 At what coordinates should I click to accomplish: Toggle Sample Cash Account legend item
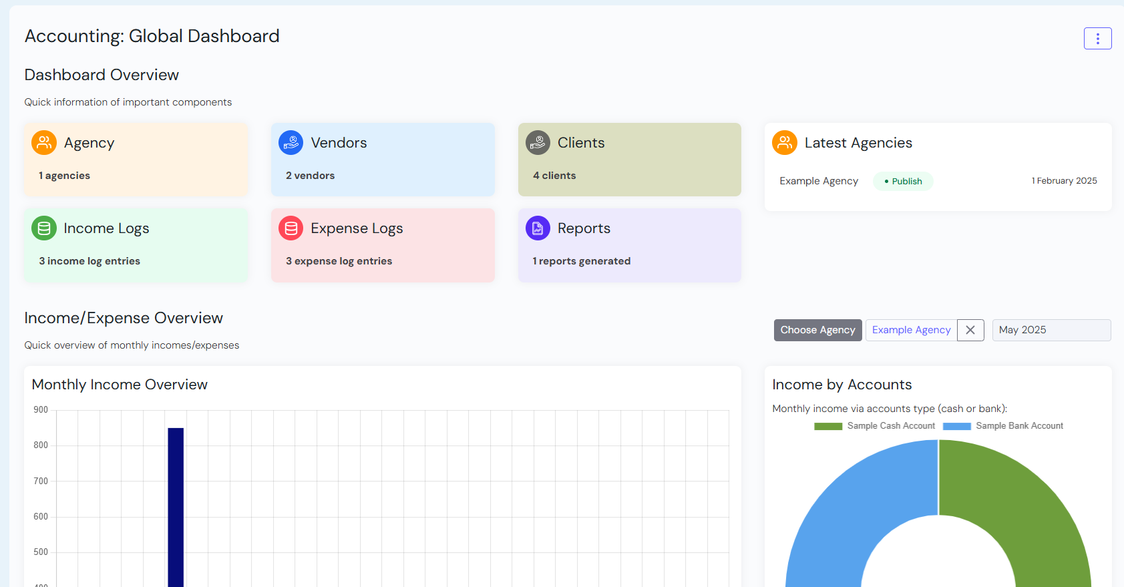click(x=875, y=426)
